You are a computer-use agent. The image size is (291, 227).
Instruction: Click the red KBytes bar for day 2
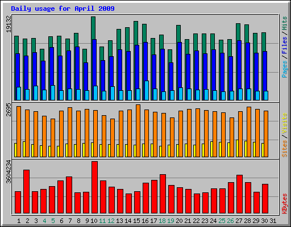[x=26, y=191]
